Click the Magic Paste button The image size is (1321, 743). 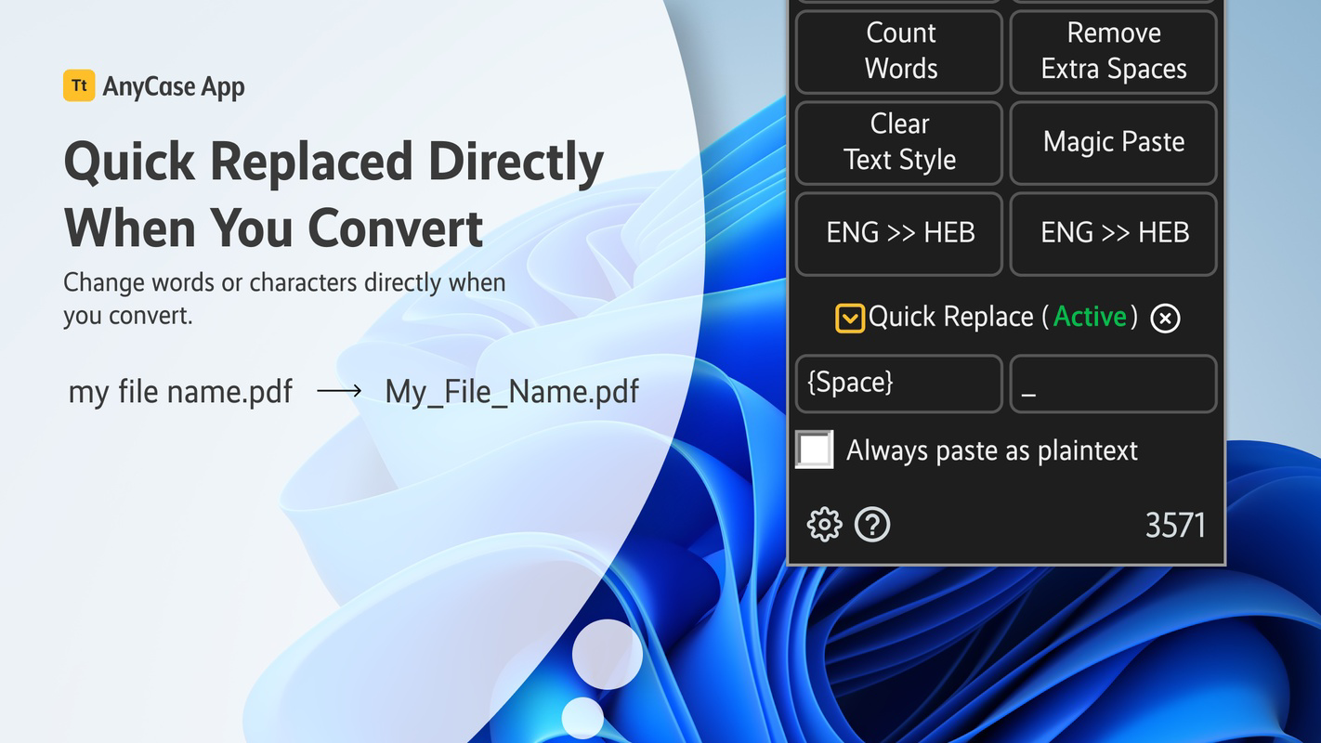click(x=1113, y=142)
